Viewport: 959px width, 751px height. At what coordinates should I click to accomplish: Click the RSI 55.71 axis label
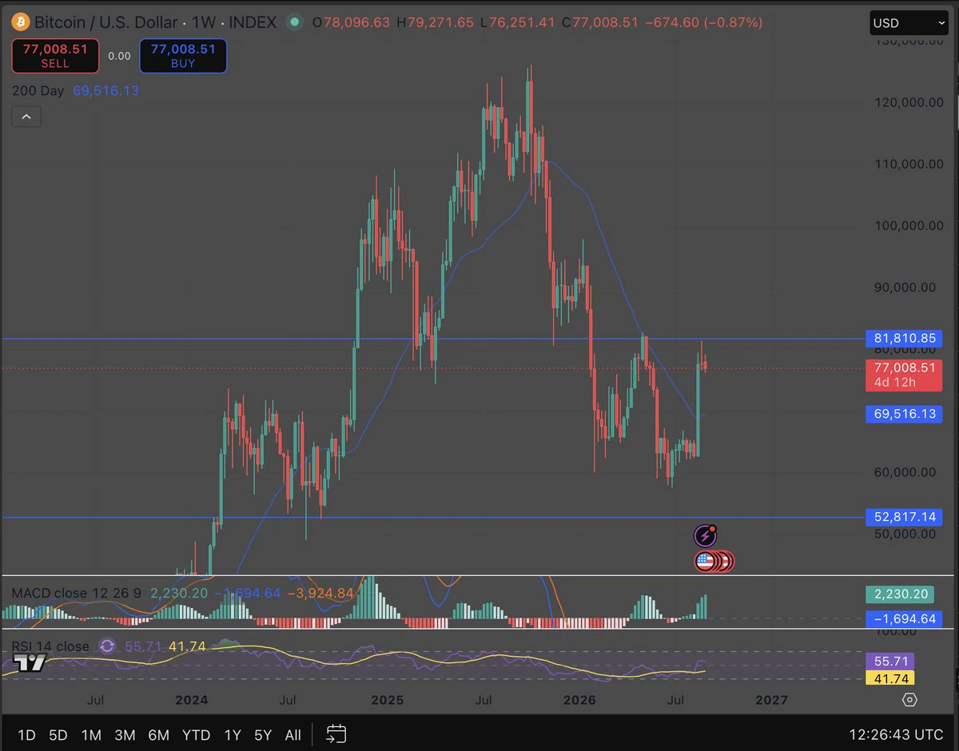point(890,662)
